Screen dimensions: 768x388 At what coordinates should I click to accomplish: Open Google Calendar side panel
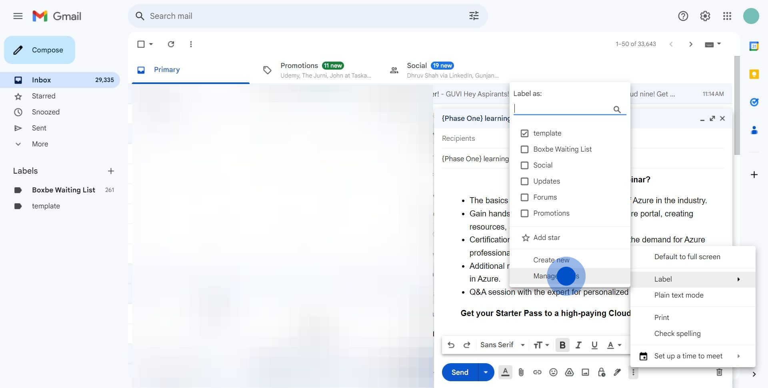click(754, 46)
